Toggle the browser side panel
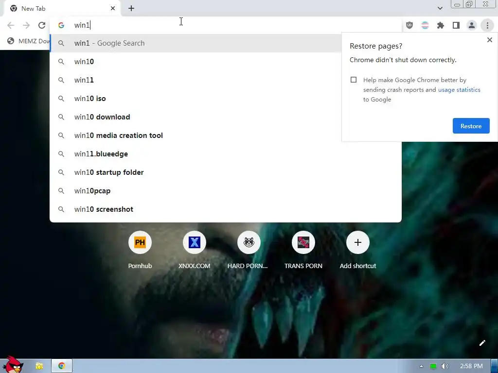Screen dimensions: 498x373 456,25
